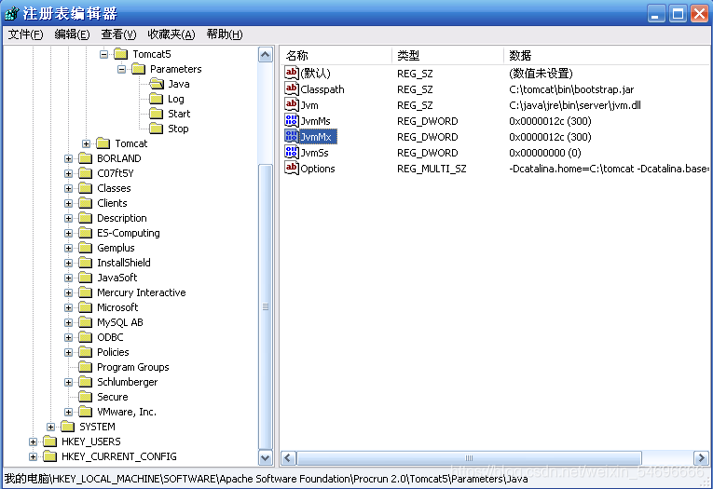This screenshot has width=713, height=489.
Task: Click the 名称 column header
Action: (336, 56)
